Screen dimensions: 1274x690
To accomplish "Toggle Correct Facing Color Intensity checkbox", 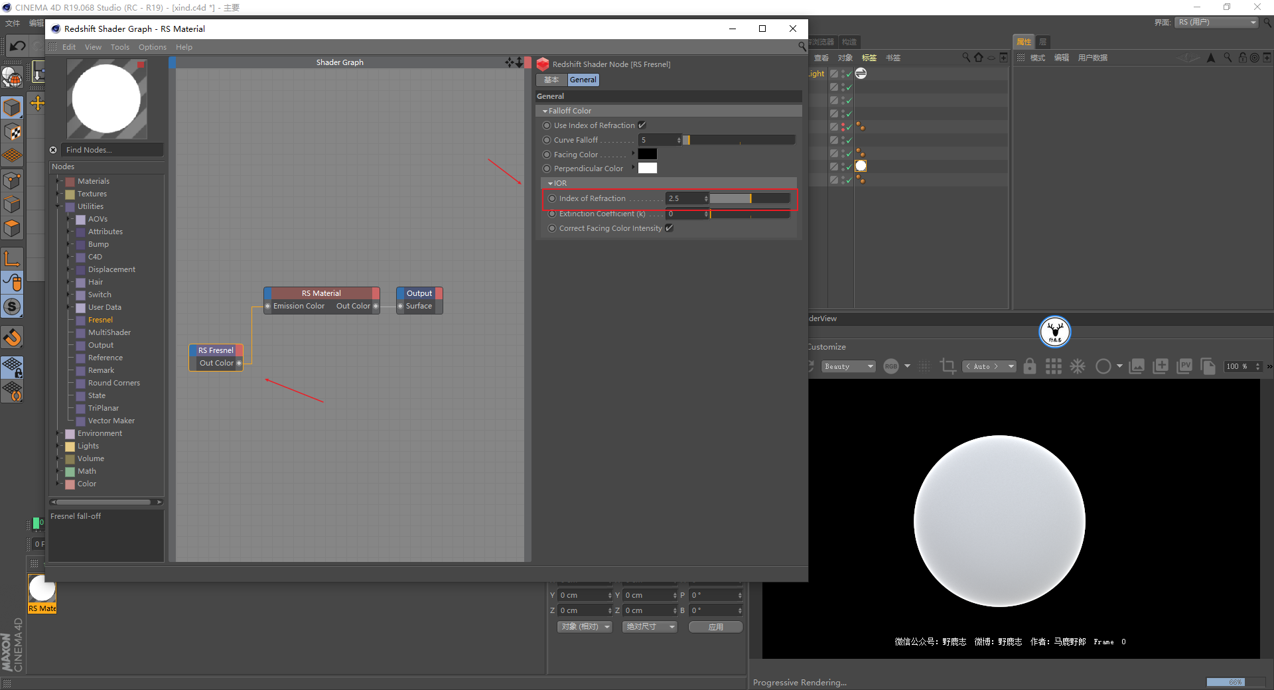I will point(669,228).
